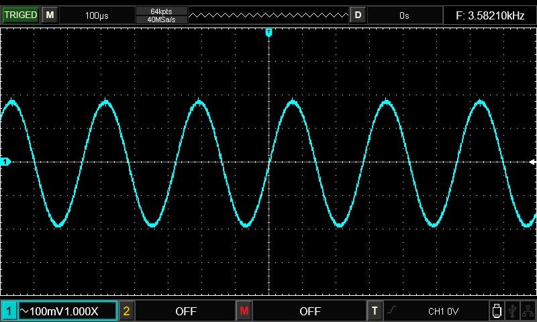Click the 64kpts memory depth readout
537x322 pixels.
(x=161, y=11)
